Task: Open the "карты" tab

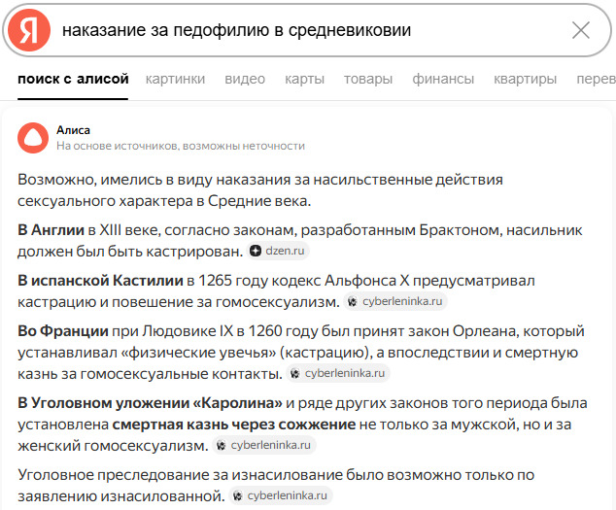Action: coord(305,79)
